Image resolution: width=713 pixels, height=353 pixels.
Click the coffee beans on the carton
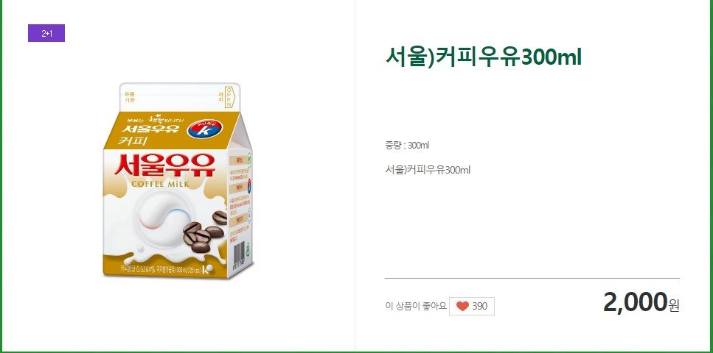(204, 232)
